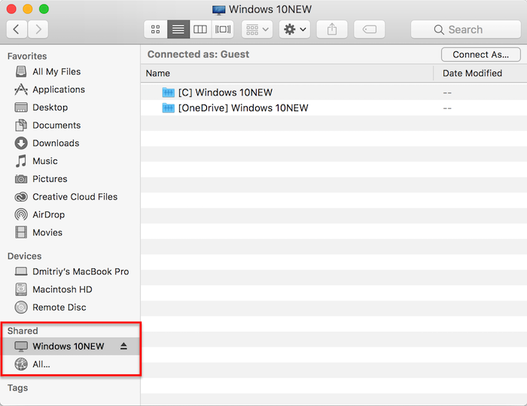527x406 pixels.
Task: Open the item arrangement dropdown
Action: (257, 29)
